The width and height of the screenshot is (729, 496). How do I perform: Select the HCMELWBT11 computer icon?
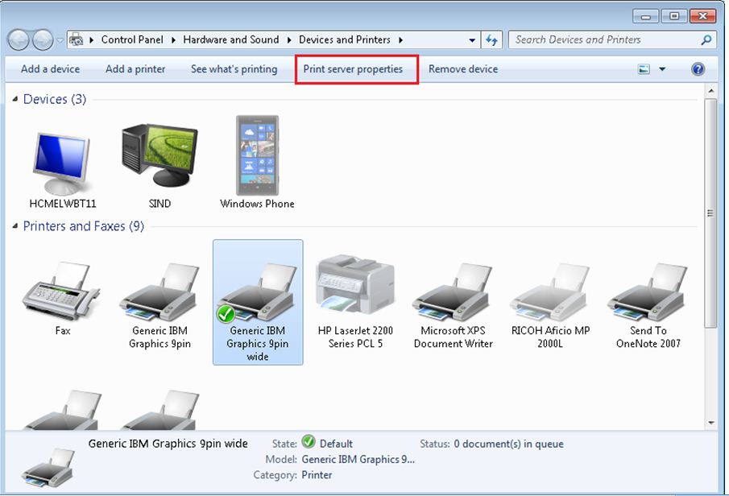click(x=62, y=157)
